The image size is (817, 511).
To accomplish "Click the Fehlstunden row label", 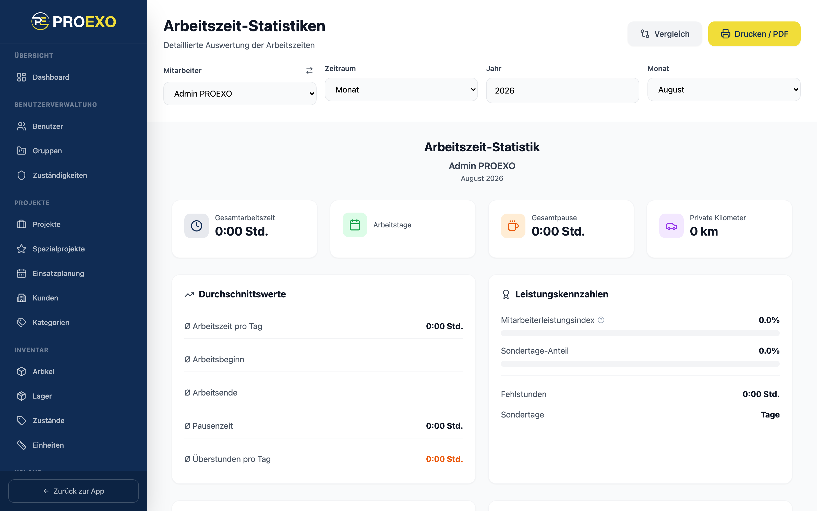I will [524, 394].
